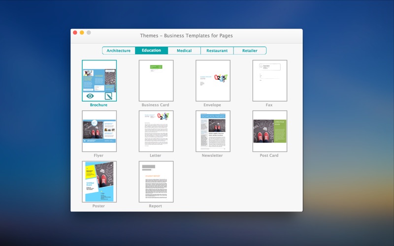
Task: Click the Fax label text
Action: pos(269,105)
